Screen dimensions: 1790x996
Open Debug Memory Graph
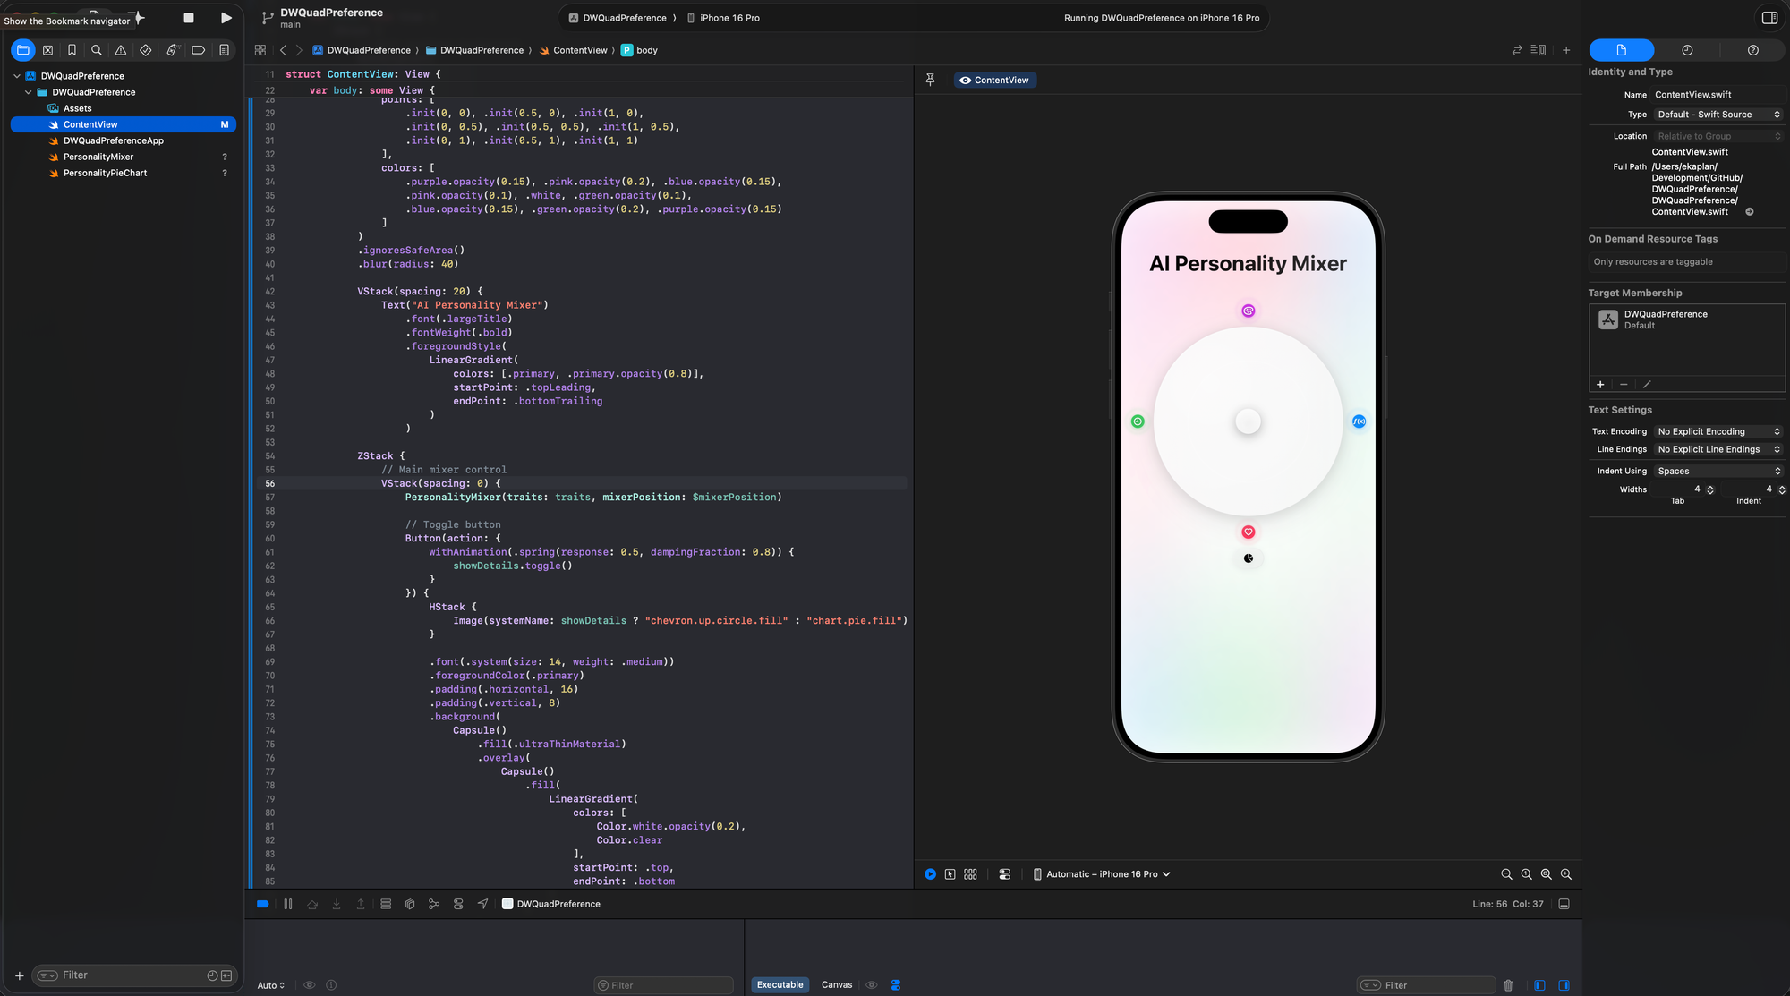434,904
